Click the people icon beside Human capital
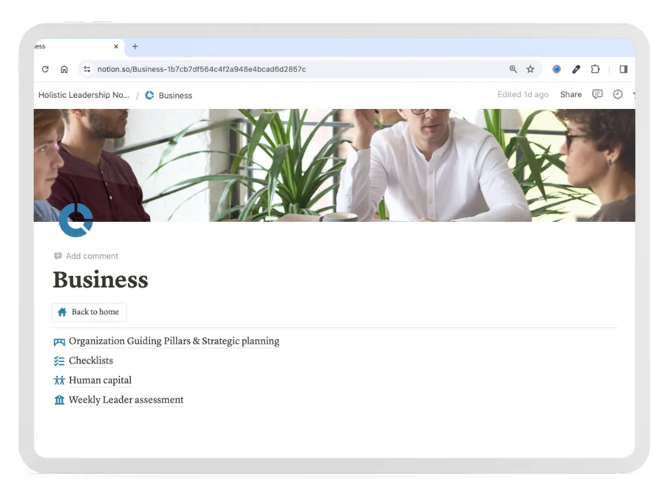The width and height of the screenshot is (668, 501). point(59,380)
